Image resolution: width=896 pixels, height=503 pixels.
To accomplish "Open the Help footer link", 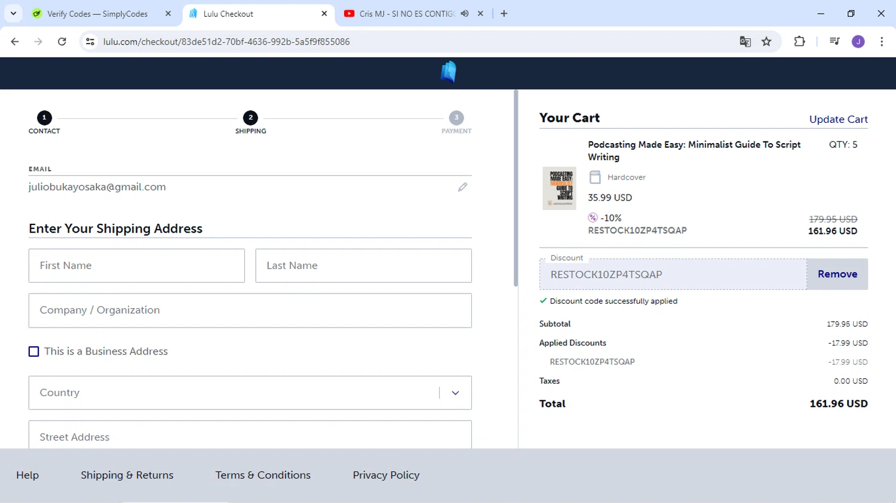I will (27, 475).
